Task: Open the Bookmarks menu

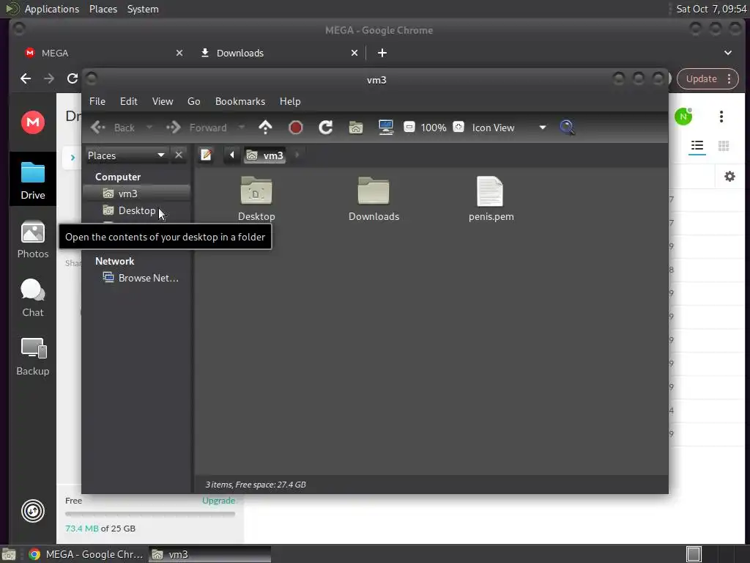Action: pos(240,101)
